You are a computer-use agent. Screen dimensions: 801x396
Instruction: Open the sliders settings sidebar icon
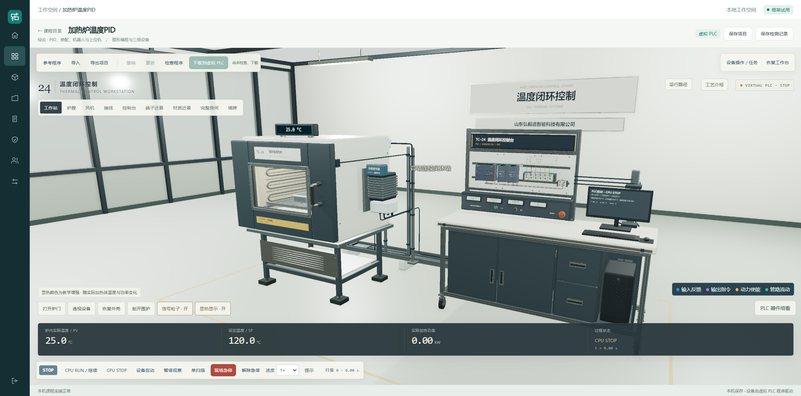click(15, 181)
